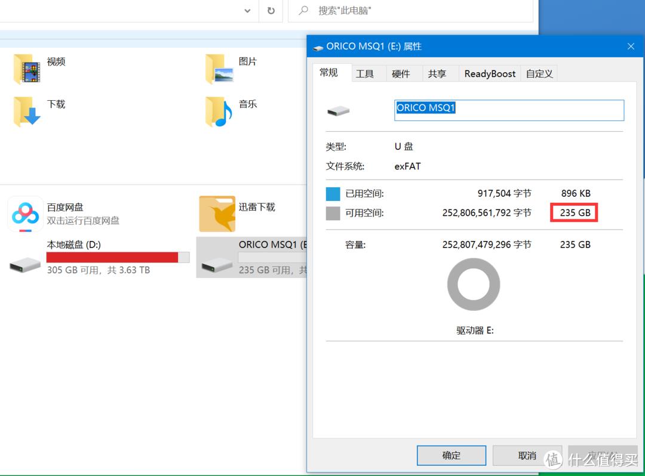Click the 取消 button

(527, 456)
